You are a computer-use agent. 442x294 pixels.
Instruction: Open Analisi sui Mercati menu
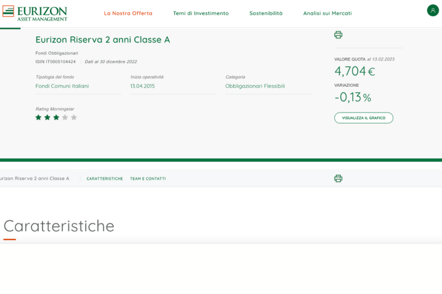pos(327,13)
